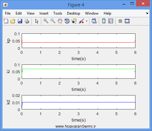Open the Window menu
Screen dimensions: 152x131
(92, 13)
